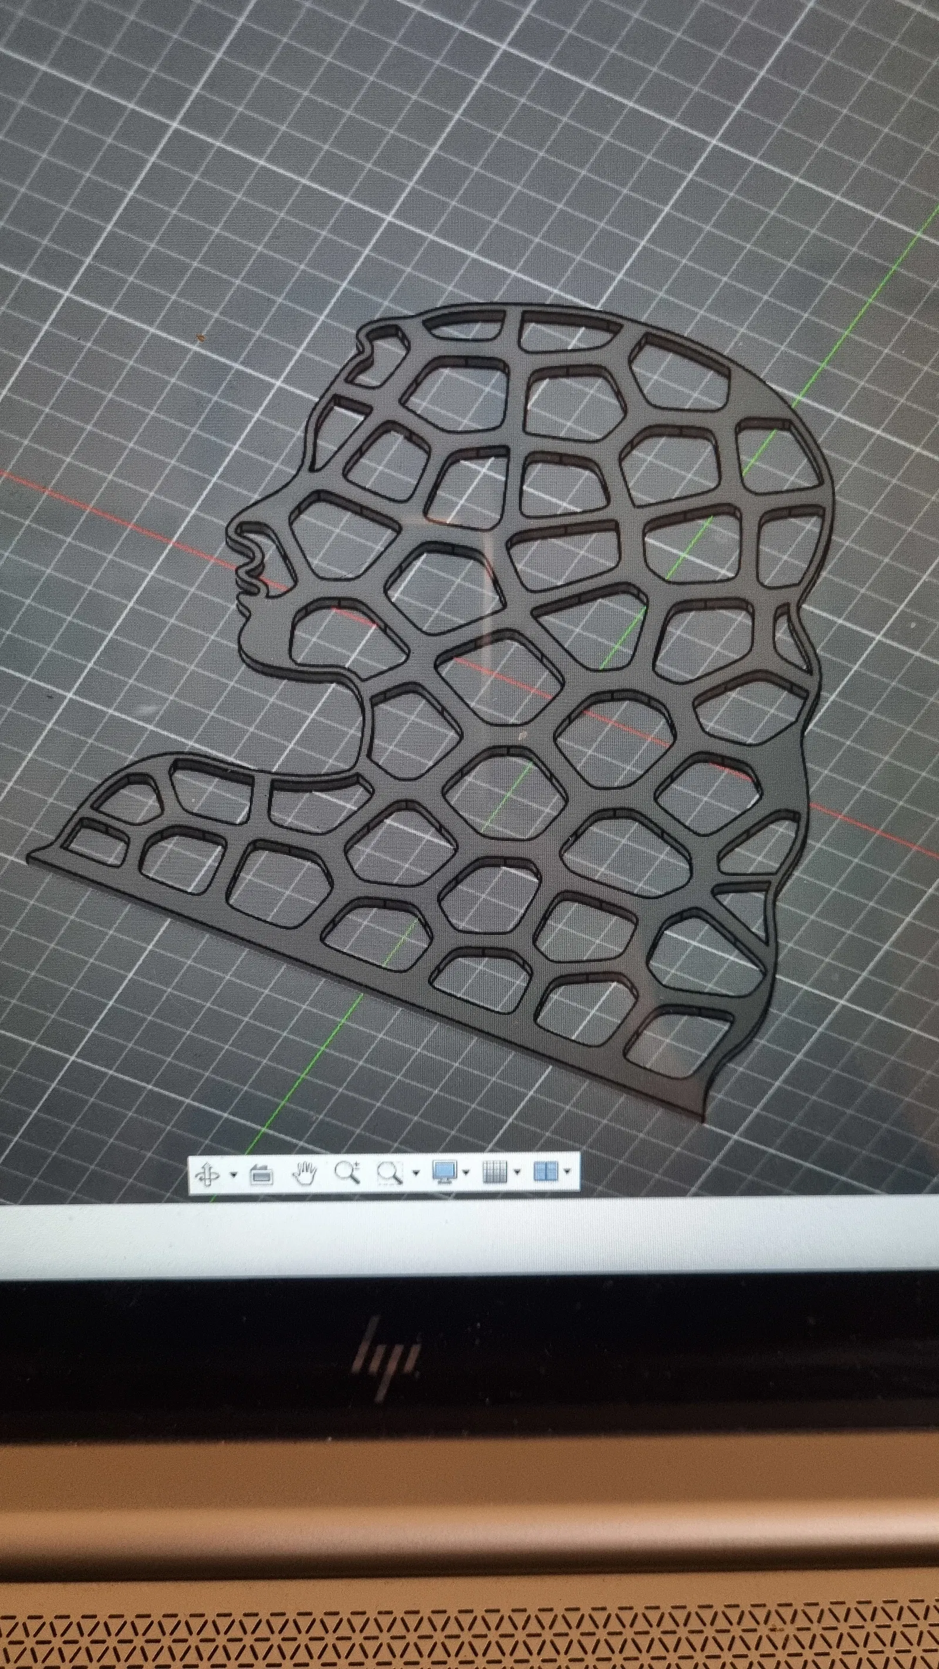939x1669 pixels.
Task: Open the Orbit tool type dropdown arrow
Action: pos(234,1175)
